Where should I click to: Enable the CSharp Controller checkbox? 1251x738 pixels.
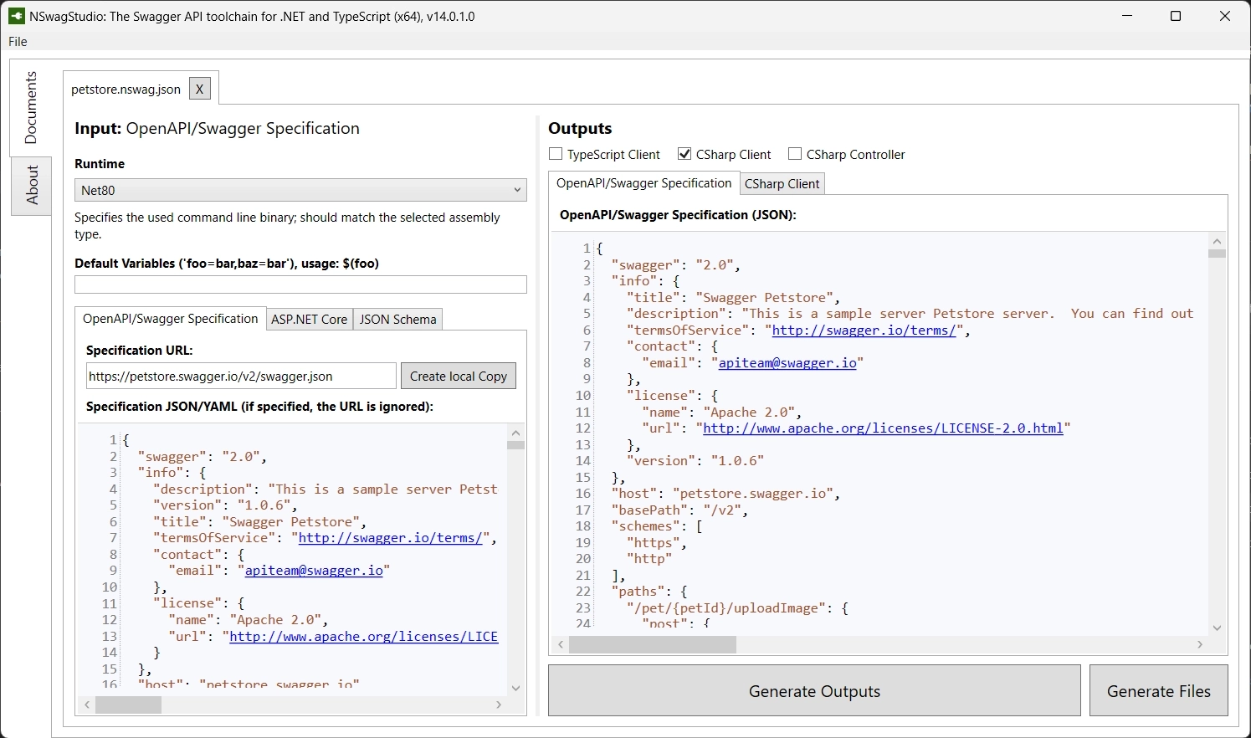795,154
